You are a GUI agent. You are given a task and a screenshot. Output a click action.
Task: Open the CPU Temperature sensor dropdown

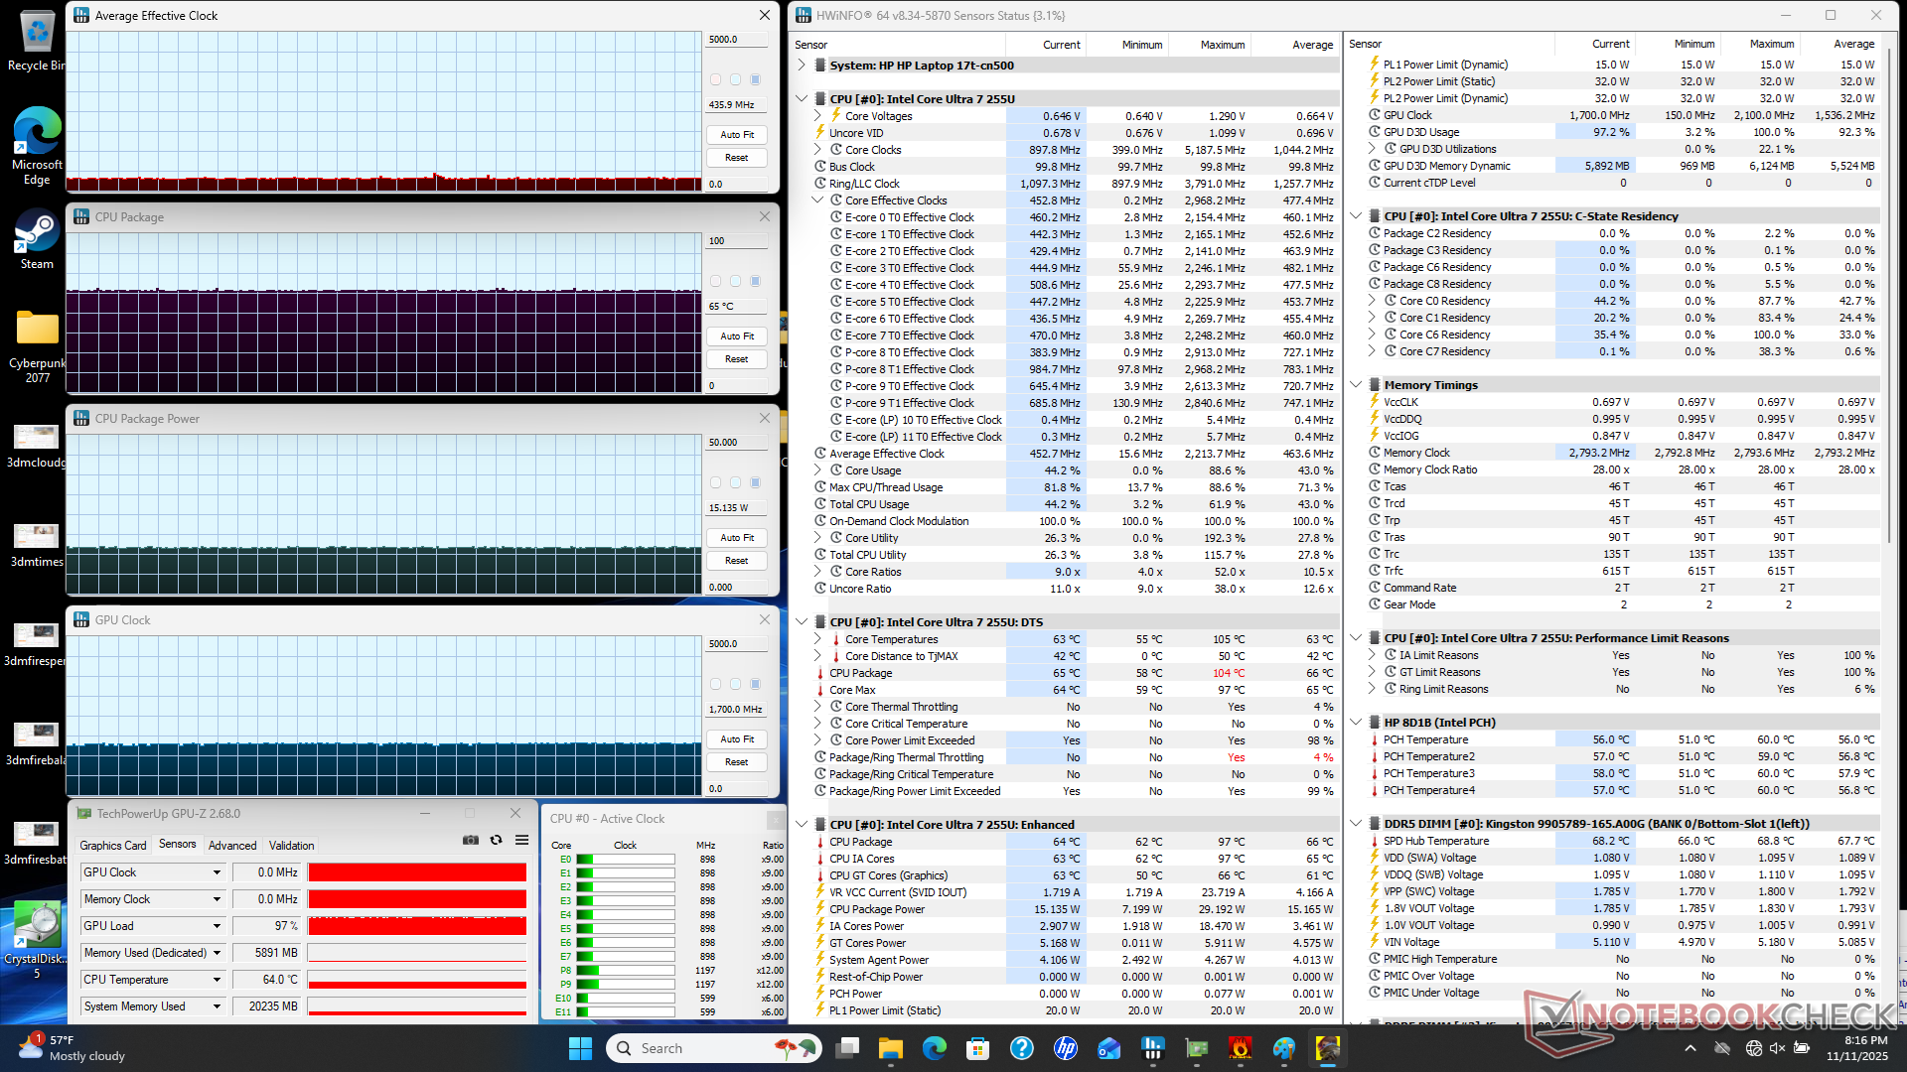(x=217, y=980)
